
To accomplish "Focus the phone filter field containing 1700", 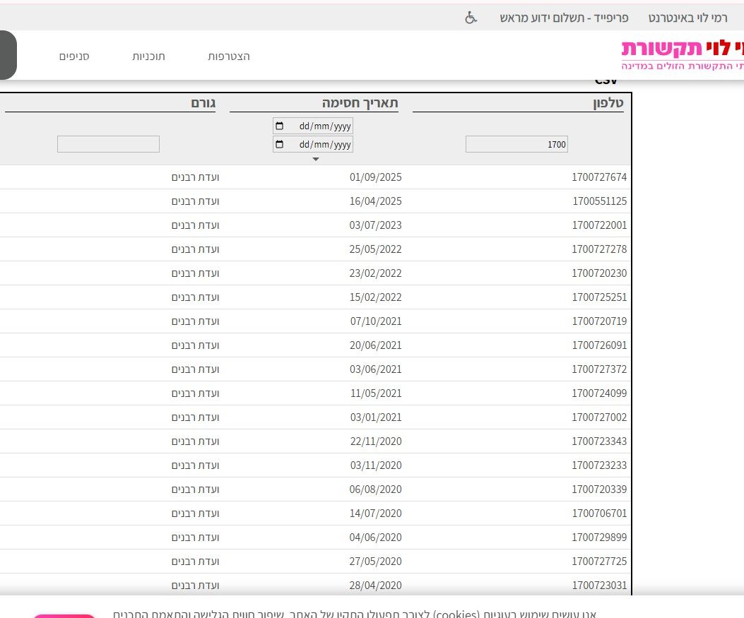I will pos(516,144).
